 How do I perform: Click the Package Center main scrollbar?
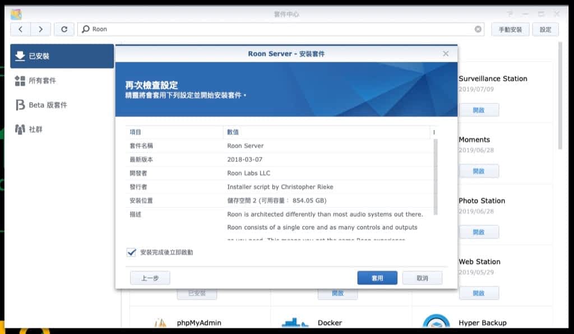point(560,96)
